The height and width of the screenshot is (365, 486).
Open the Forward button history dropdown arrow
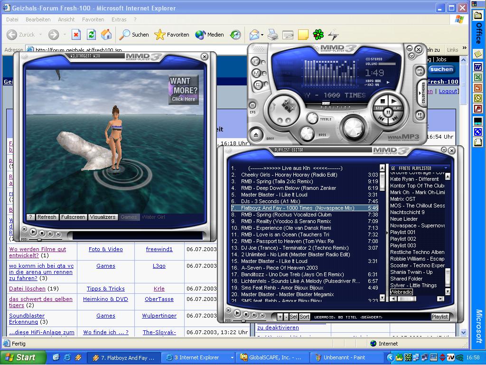click(x=65, y=35)
